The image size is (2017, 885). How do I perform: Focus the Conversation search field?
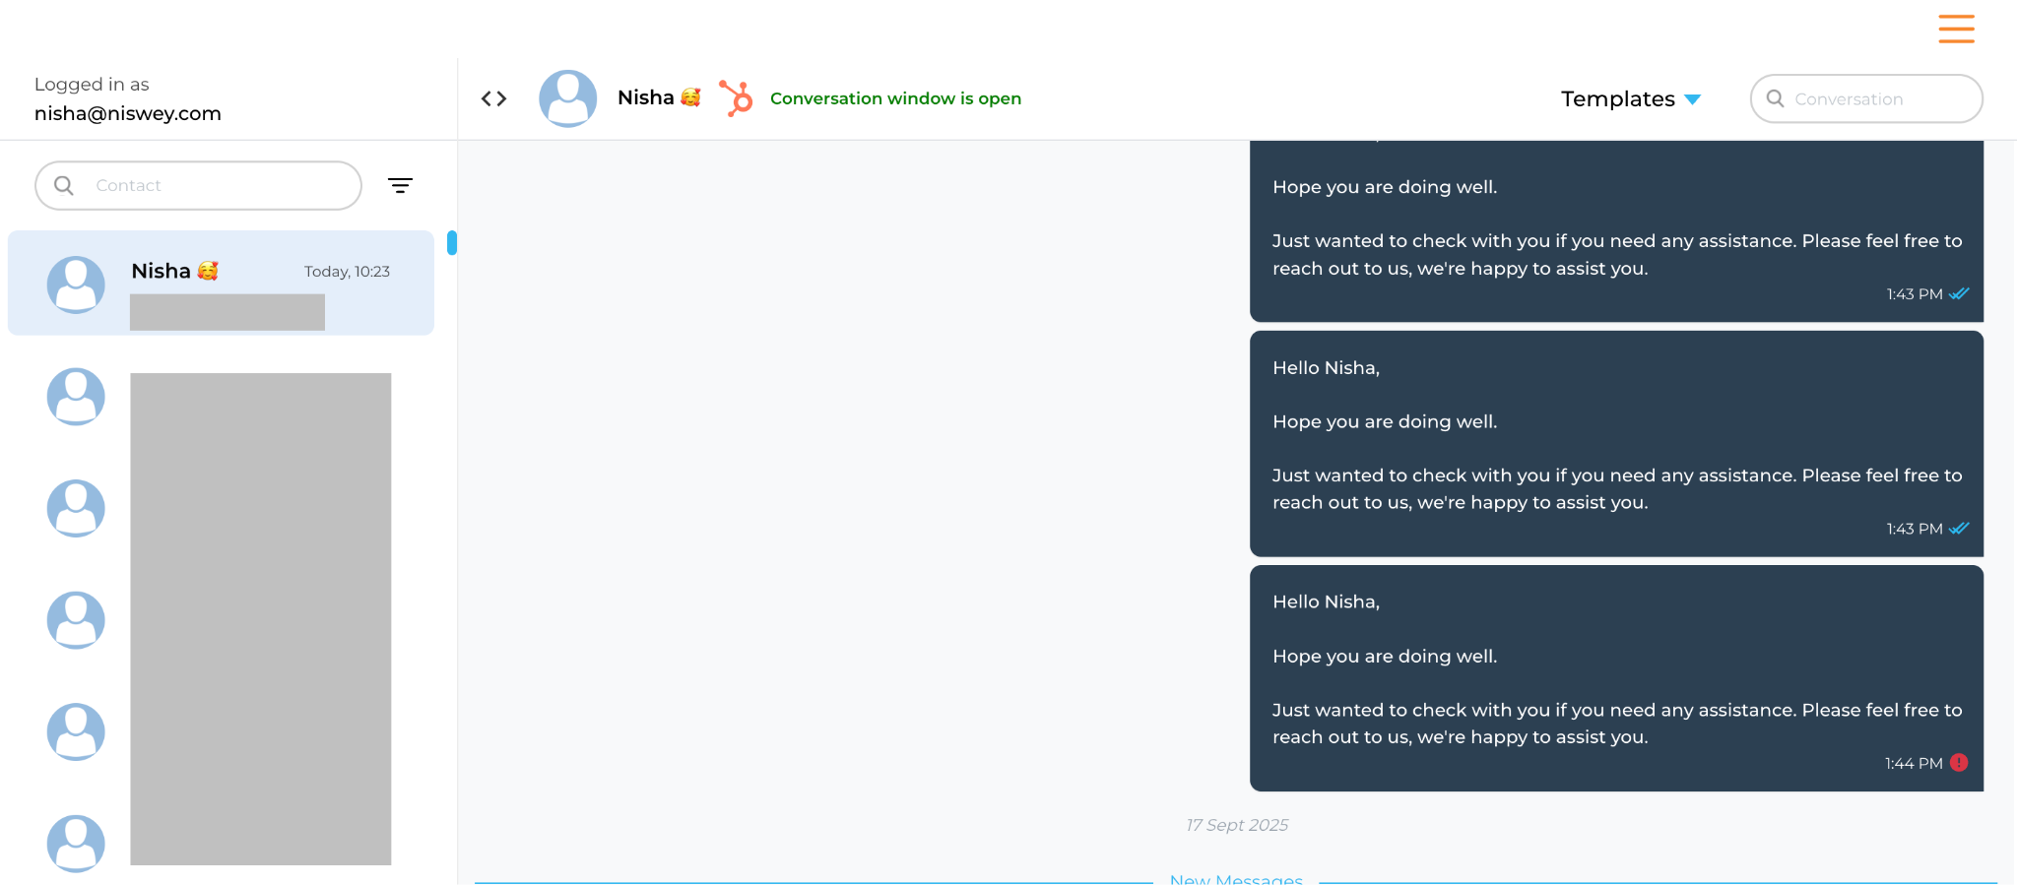pyautogui.click(x=1866, y=98)
